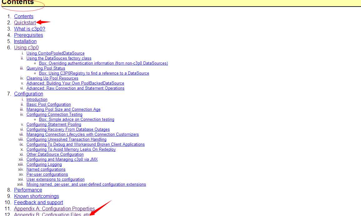Open 'Per-user configurations' link

click(47, 174)
